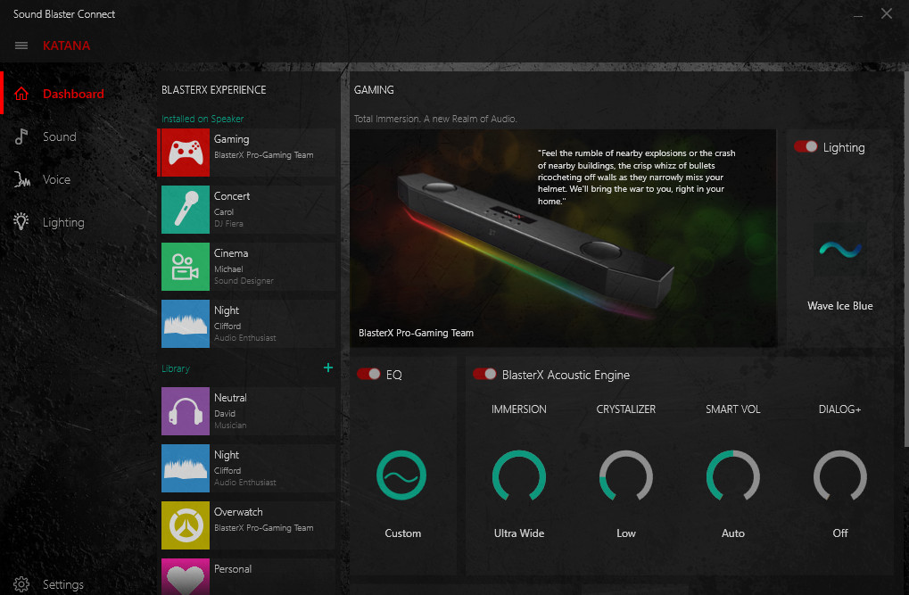Open the Lighting sidebar menu item
This screenshot has width=909, height=595.
[63, 223]
